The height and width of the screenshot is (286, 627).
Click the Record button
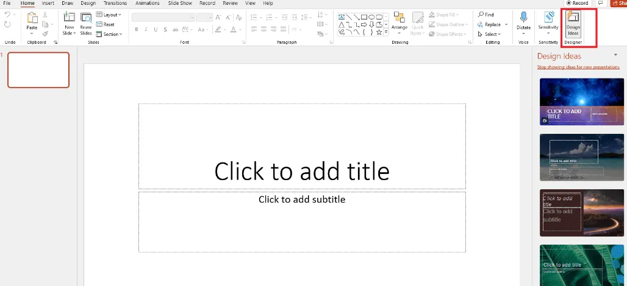[x=578, y=3]
